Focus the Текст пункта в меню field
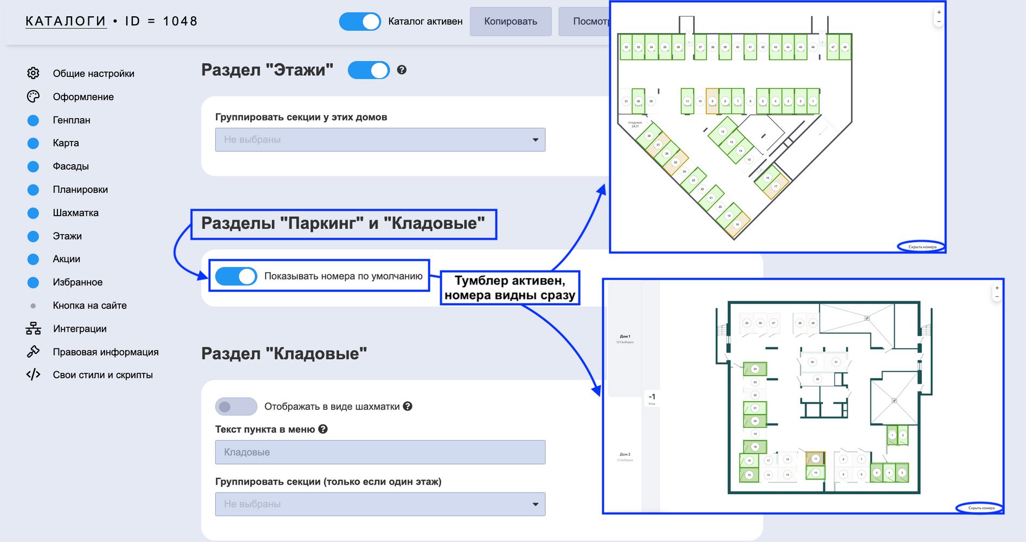Viewport: 1026px width, 542px height. click(380, 452)
